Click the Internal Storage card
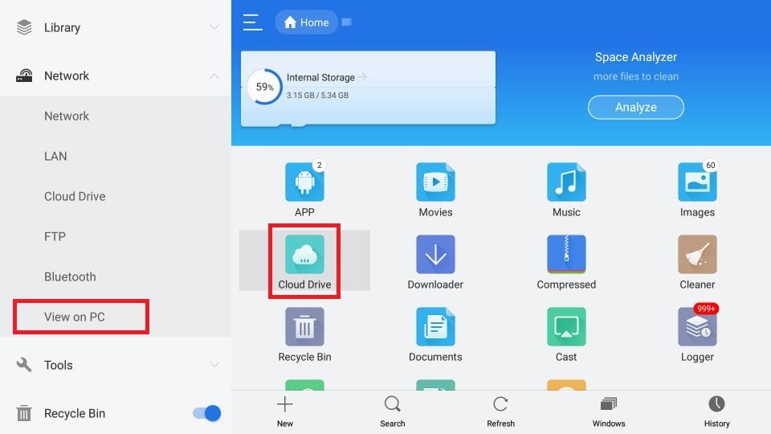The width and height of the screenshot is (771, 434). coord(369,88)
